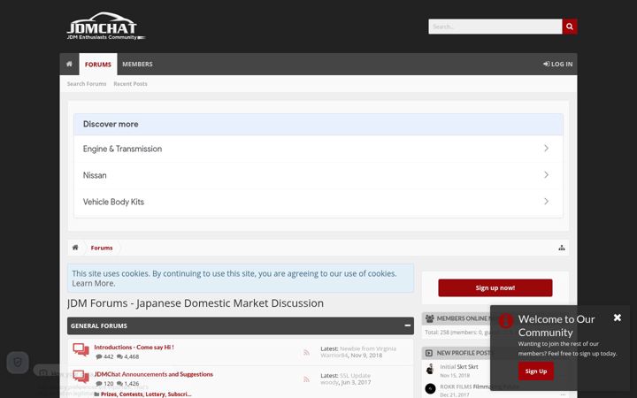Open Vehicle Body Kits row
637x398 pixels.
318,202
